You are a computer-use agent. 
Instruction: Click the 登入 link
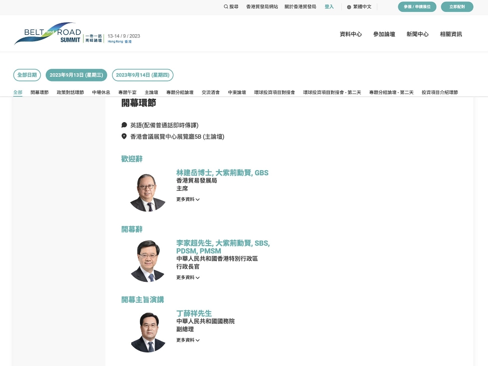click(x=329, y=7)
